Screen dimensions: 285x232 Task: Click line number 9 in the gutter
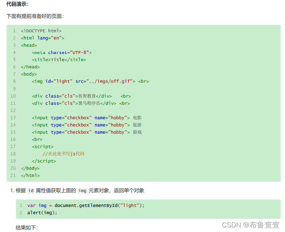pyautogui.click(x=14, y=89)
